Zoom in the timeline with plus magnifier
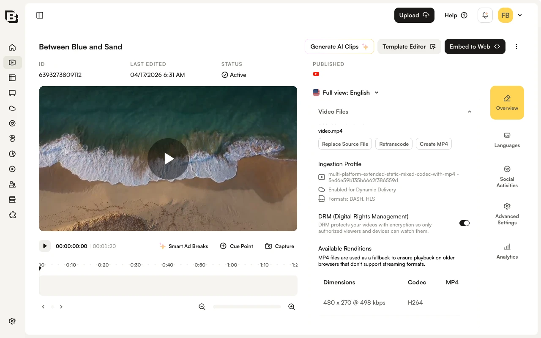This screenshot has height=338, width=541. (292, 307)
